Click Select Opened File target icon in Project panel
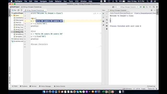Viewport: 167px width, 94px height. pyautogui.click(x=19, y=10)
